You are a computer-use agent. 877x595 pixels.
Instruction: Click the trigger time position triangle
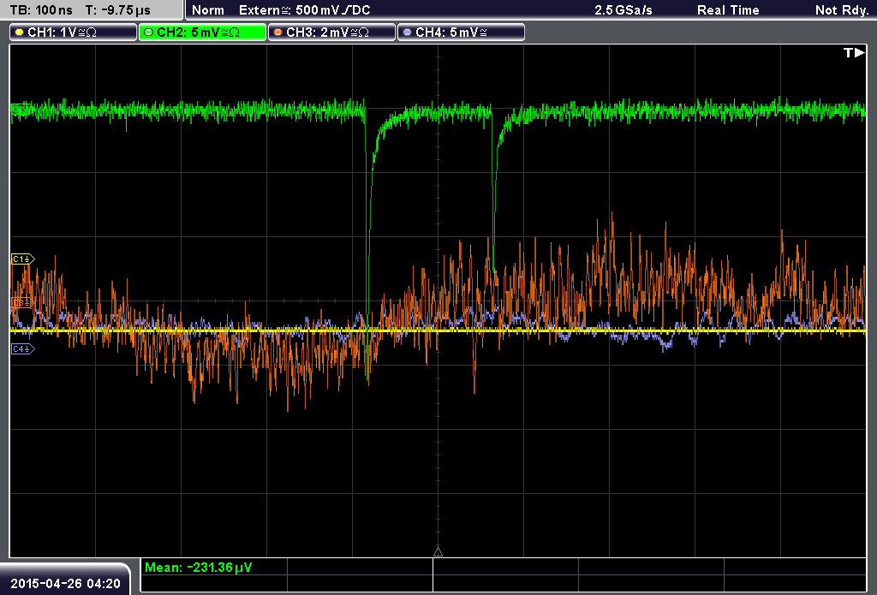[x=438, y=552]
